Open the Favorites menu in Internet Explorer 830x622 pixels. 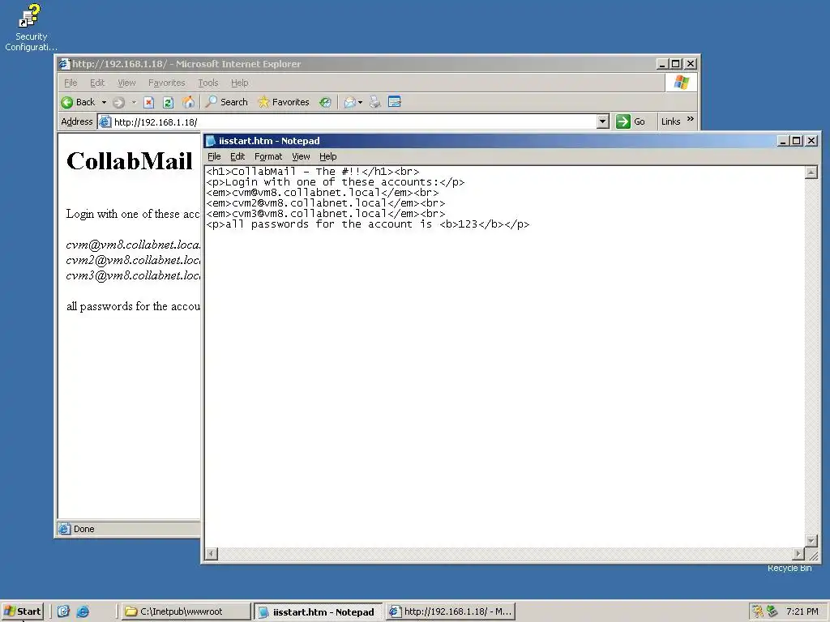click(167, 83)
